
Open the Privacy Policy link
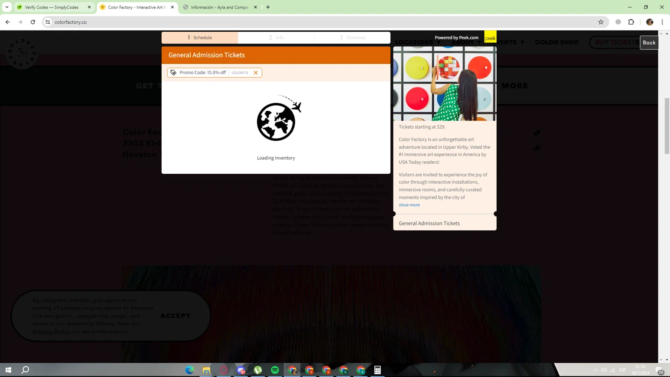click(x=52, y=331)
